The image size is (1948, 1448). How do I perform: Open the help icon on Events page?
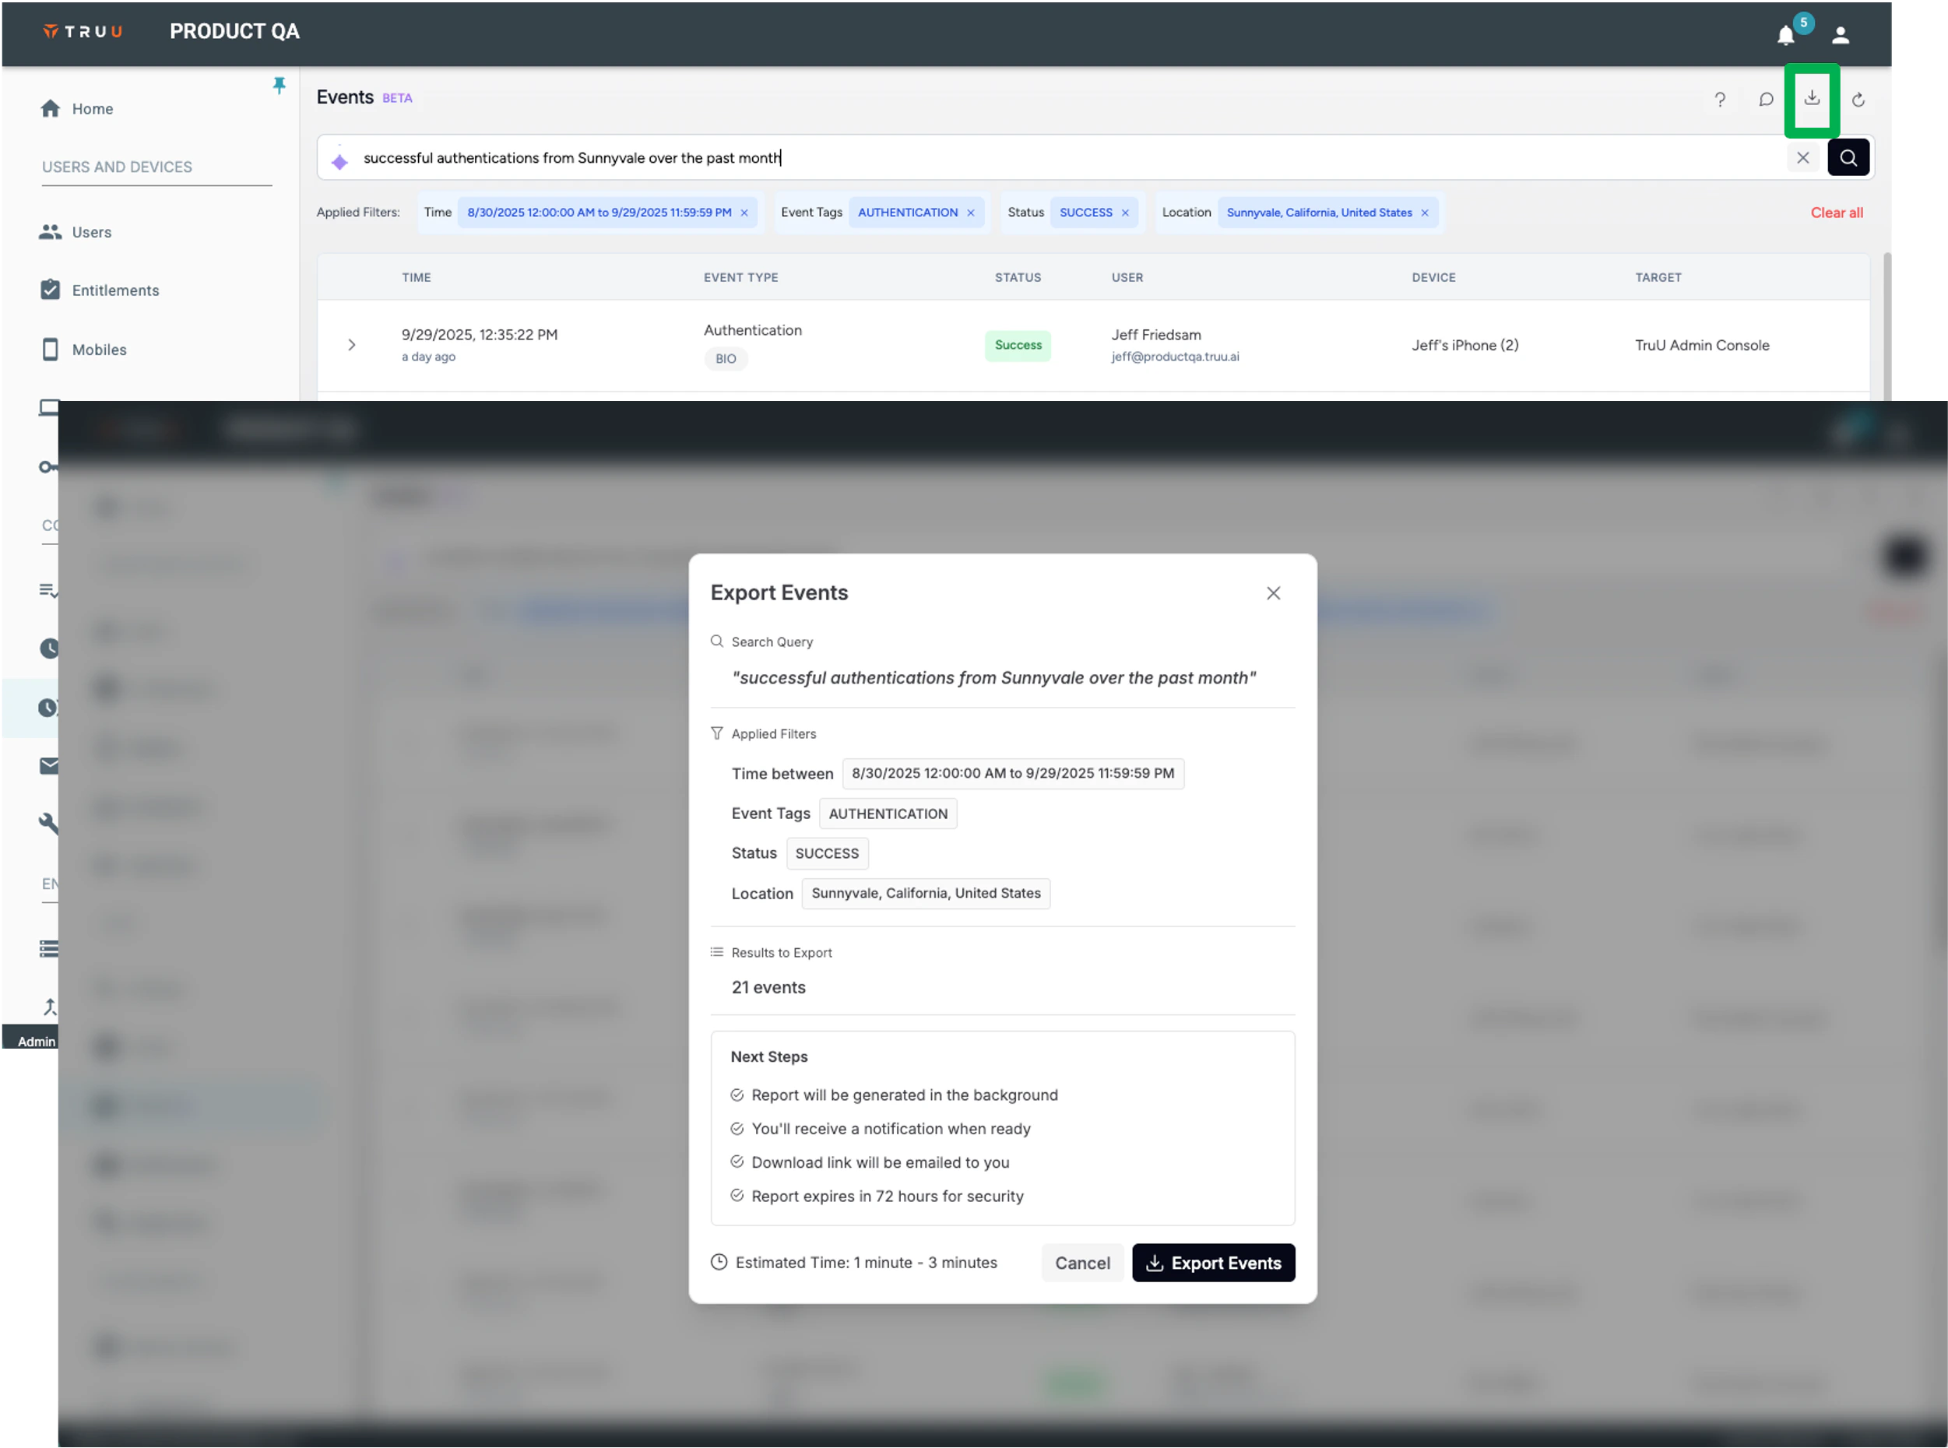point(1720,100)
